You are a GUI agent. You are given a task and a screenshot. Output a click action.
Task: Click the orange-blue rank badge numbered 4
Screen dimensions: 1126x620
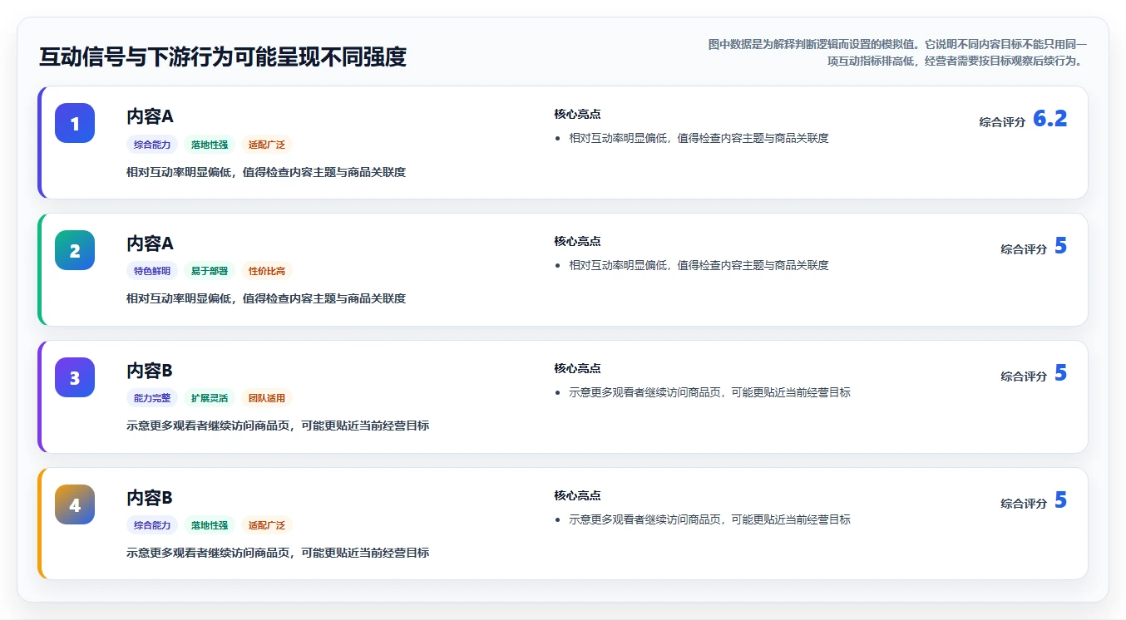coord(75,504)
